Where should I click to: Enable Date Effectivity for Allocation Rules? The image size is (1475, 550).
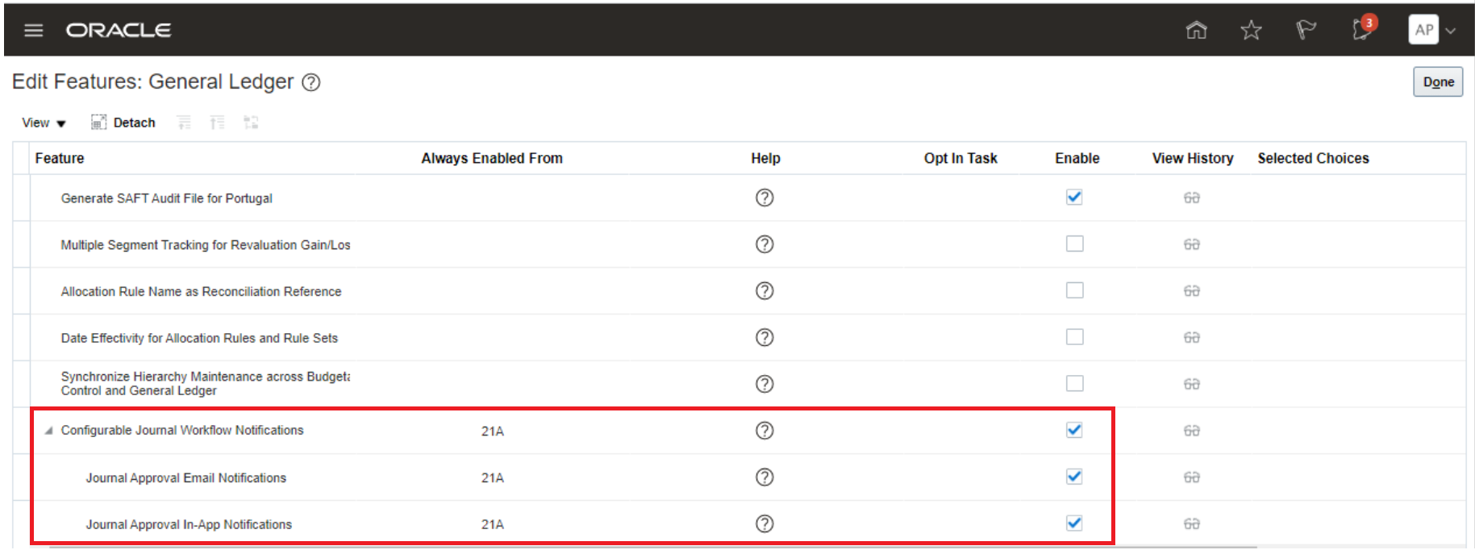[1074, 337]
